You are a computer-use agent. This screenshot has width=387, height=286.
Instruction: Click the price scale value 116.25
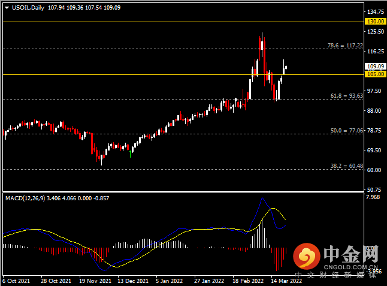pyautogui.click(x=376, y=52)
